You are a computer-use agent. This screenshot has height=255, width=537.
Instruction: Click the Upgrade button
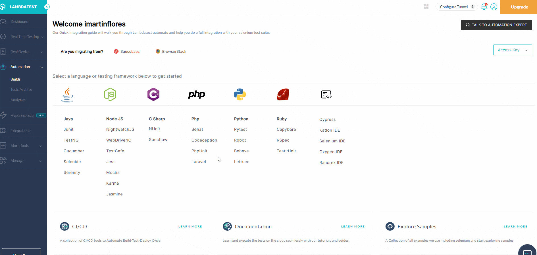[519, 7]
